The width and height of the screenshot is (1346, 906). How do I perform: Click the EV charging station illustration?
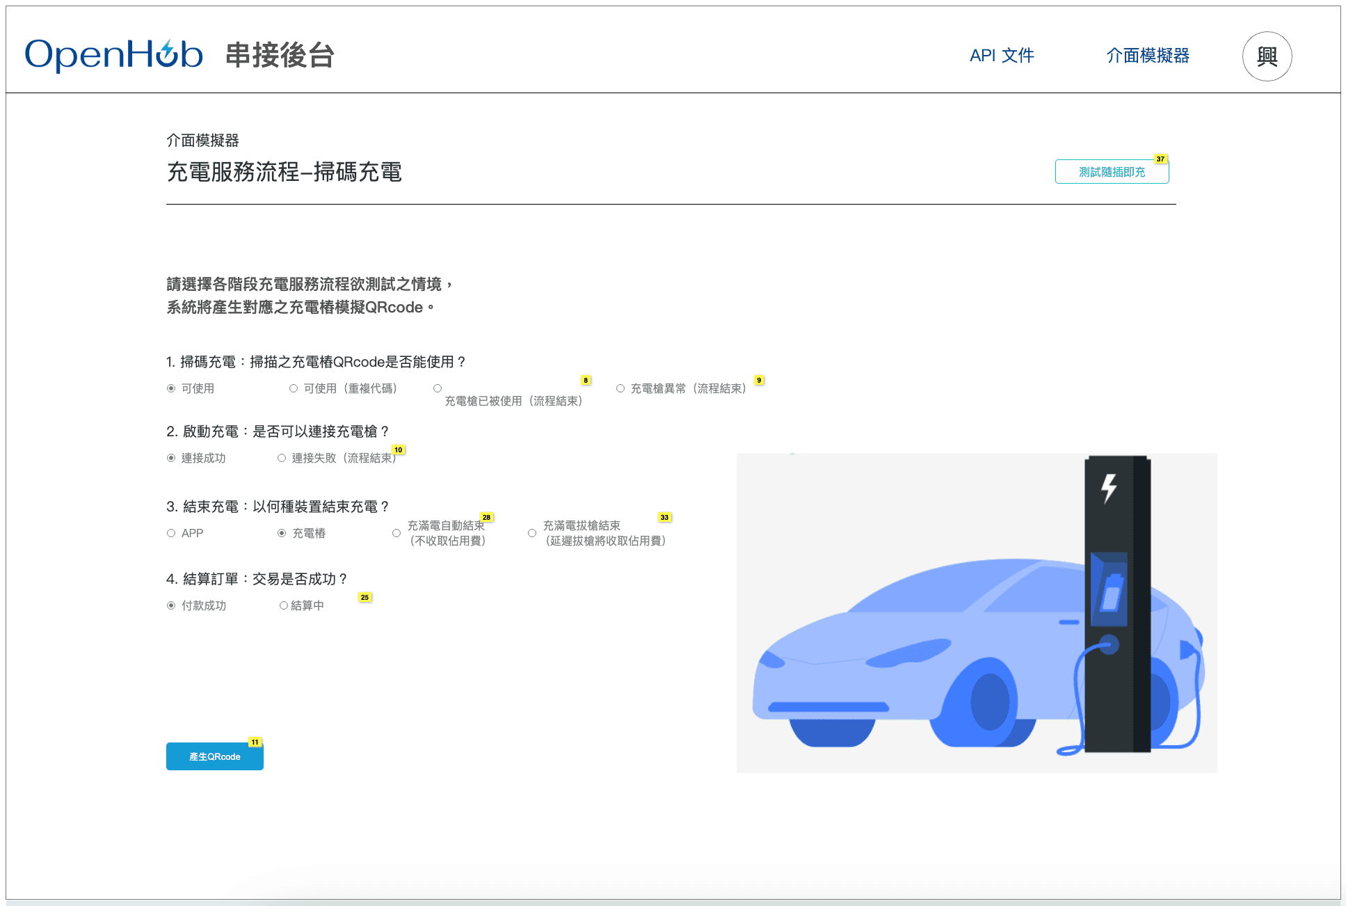[x=976, y=612]
